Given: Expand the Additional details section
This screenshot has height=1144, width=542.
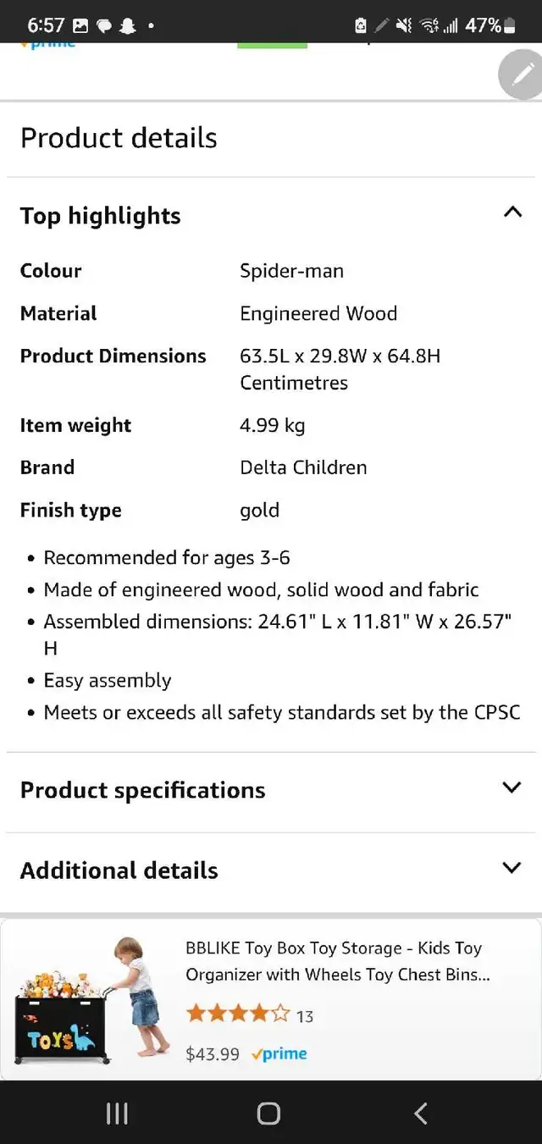Looking at the screenshot, I should (271, 870).
